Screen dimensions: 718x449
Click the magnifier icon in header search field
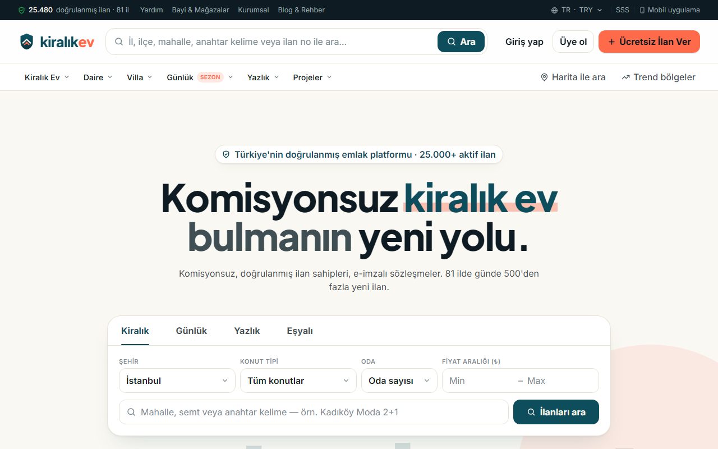[119, 42]
